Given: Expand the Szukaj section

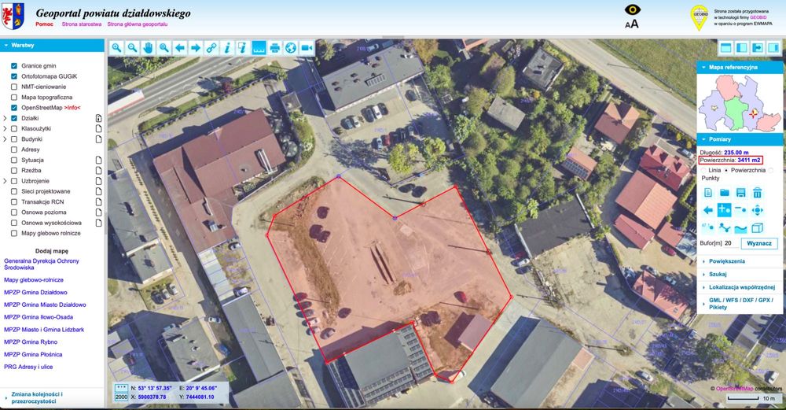Looking at the screenshot, I should click(739, 275).
